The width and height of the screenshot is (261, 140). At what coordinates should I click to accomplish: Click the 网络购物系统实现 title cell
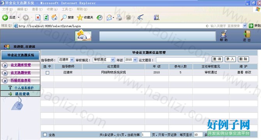click(x=113, y=72)
